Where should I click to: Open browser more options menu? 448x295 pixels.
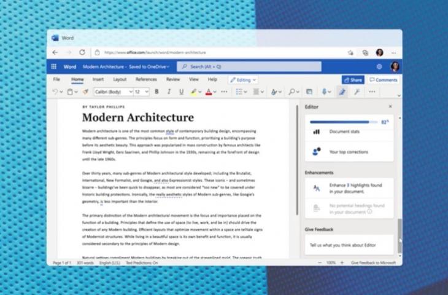tap(394, 53)
